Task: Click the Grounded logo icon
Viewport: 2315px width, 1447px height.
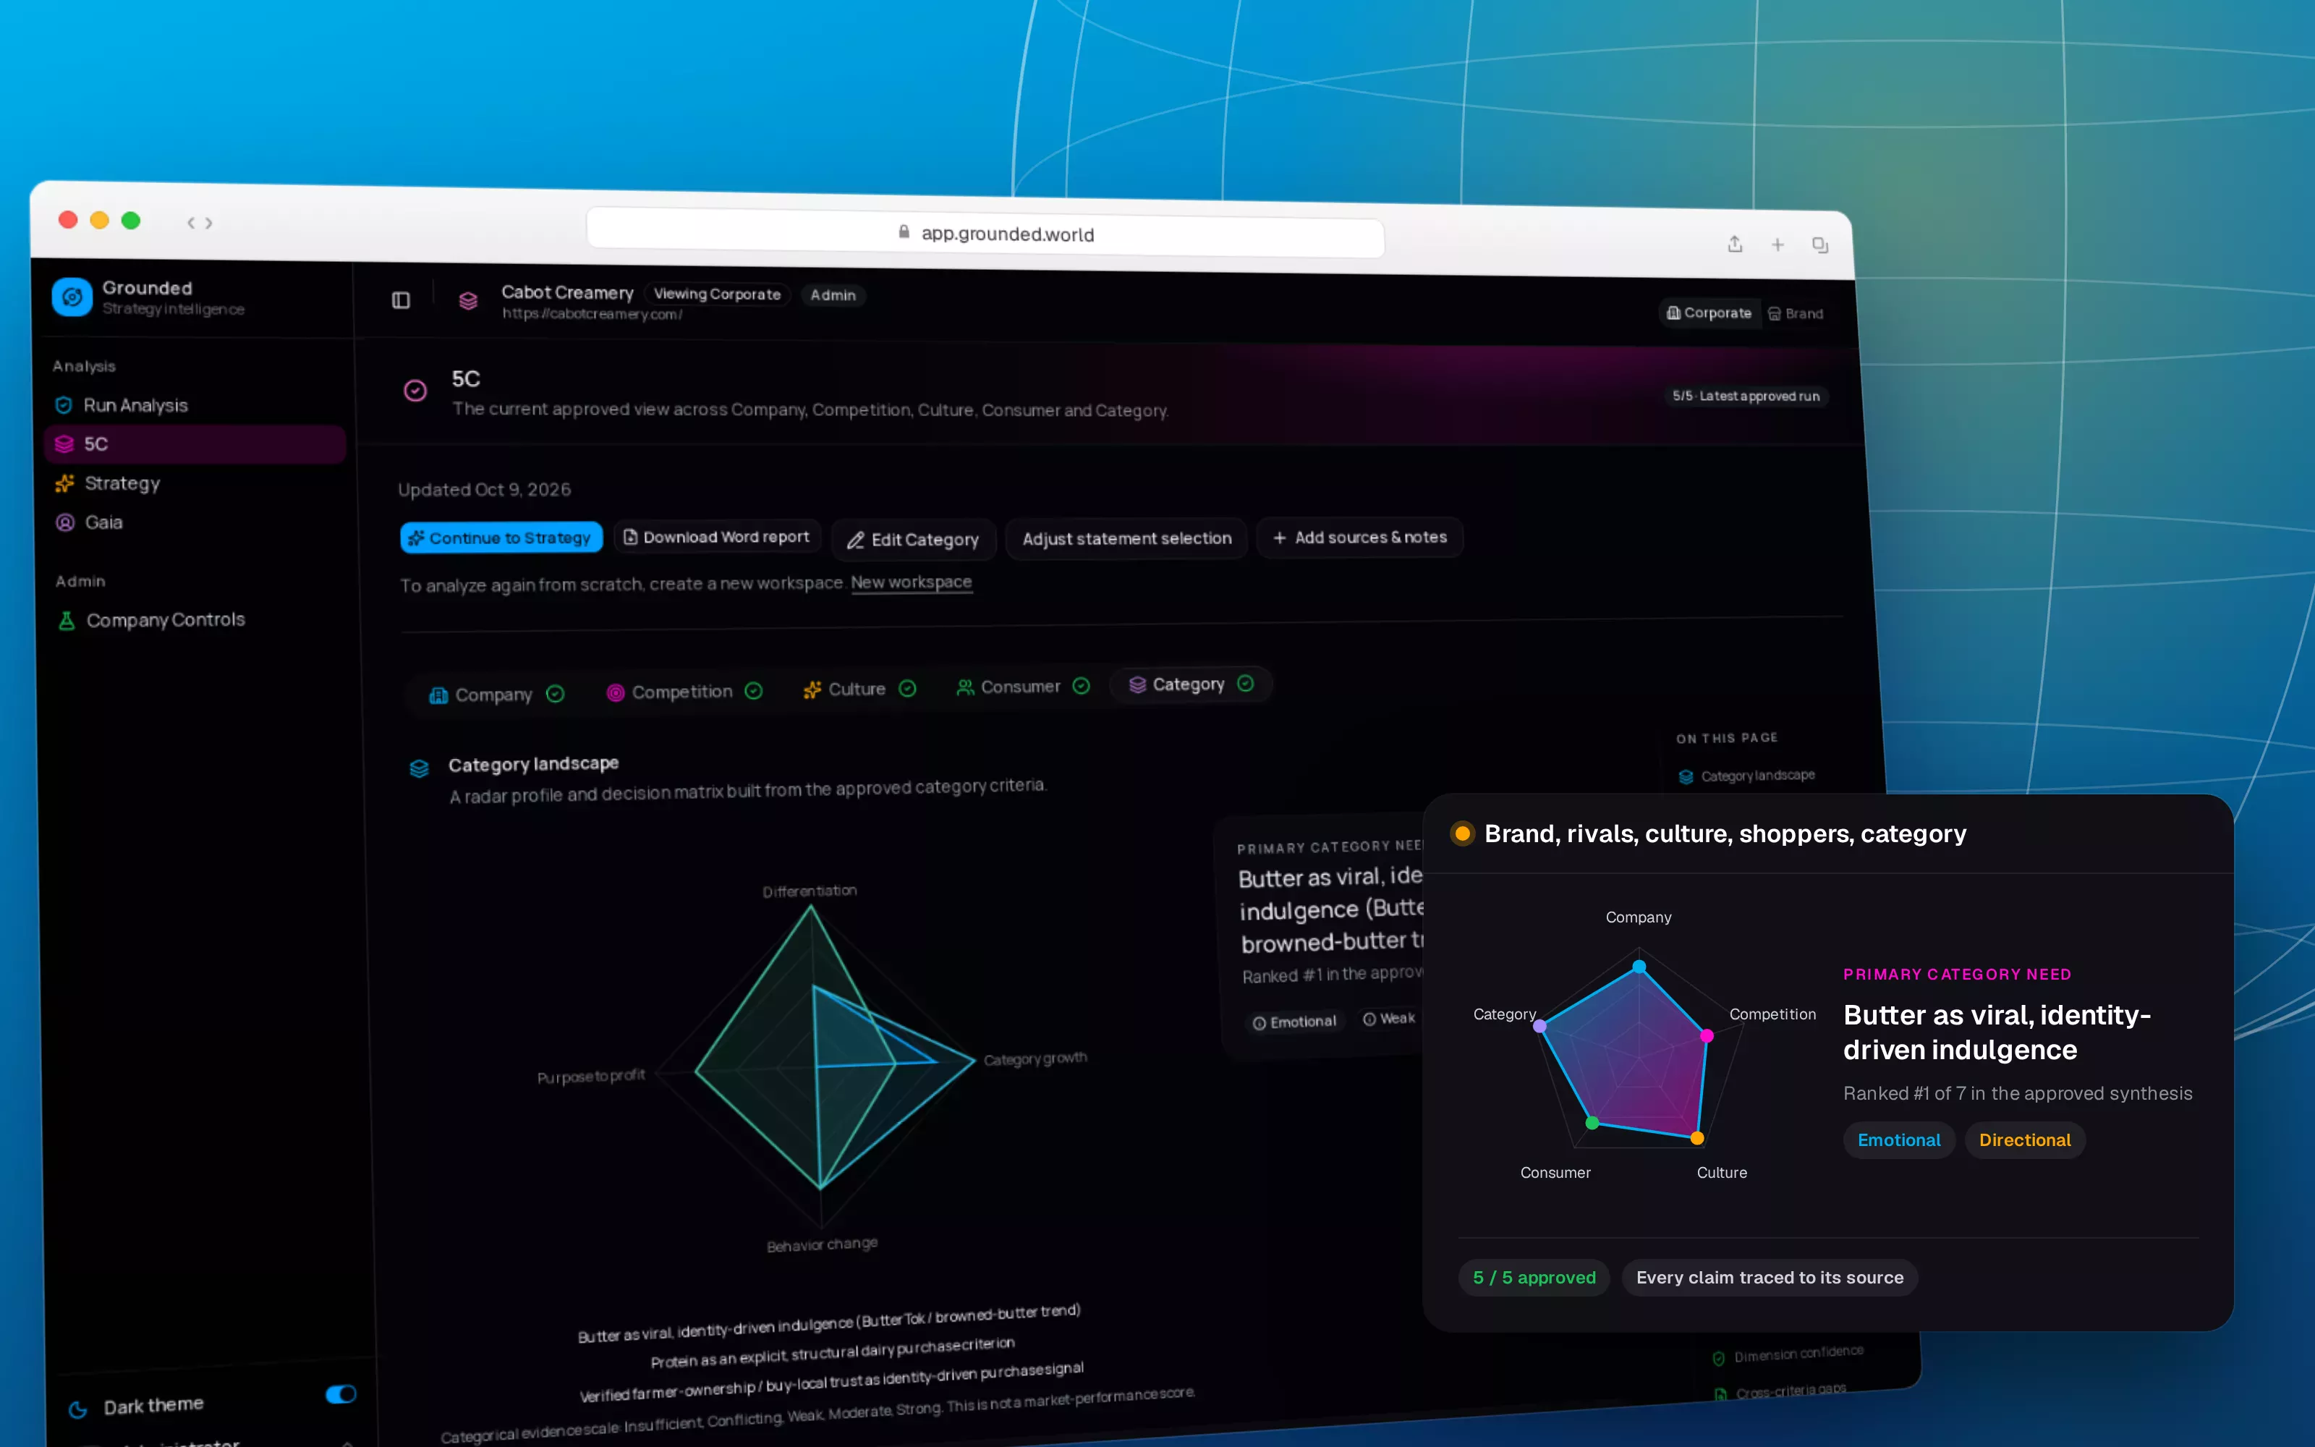Action: (x=72, y=297)
